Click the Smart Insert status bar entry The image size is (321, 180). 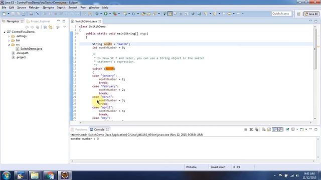pyautogui.click(x=218, y=167)
